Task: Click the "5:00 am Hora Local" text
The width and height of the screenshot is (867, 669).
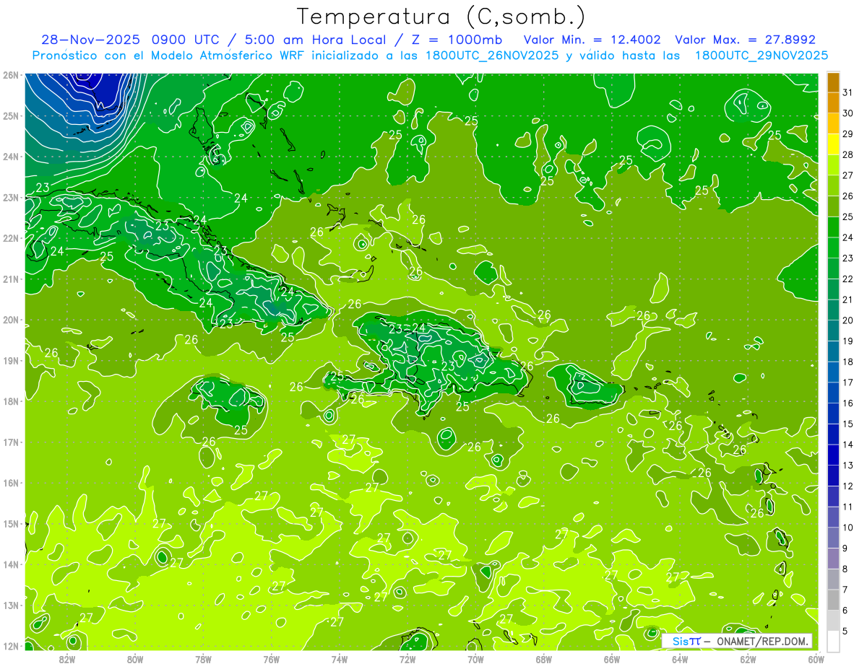Action: pos(314,40)
